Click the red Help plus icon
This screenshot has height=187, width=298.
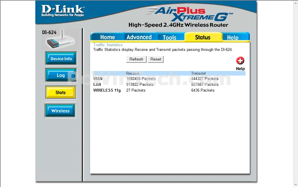(x=240, y=60)
